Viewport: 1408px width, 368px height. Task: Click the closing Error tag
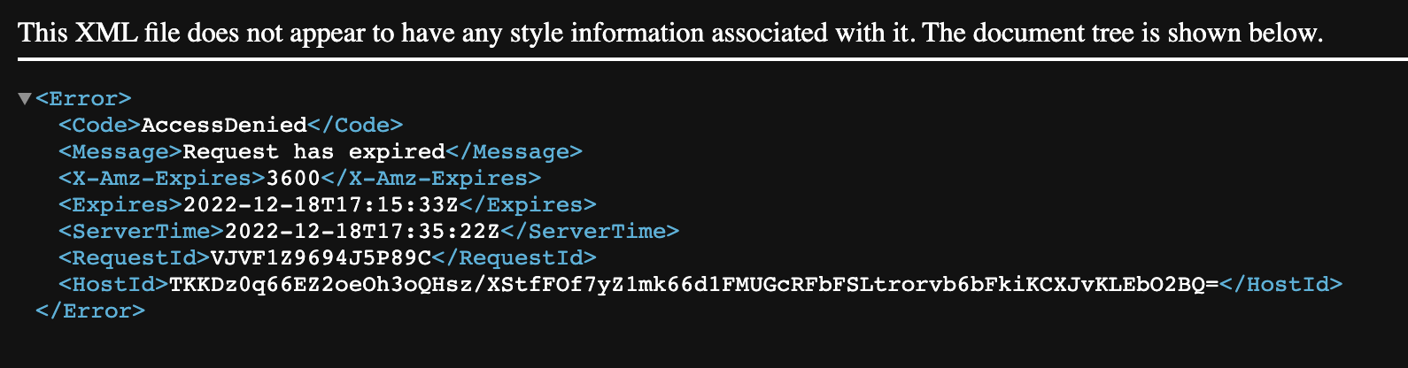point(90,311)
